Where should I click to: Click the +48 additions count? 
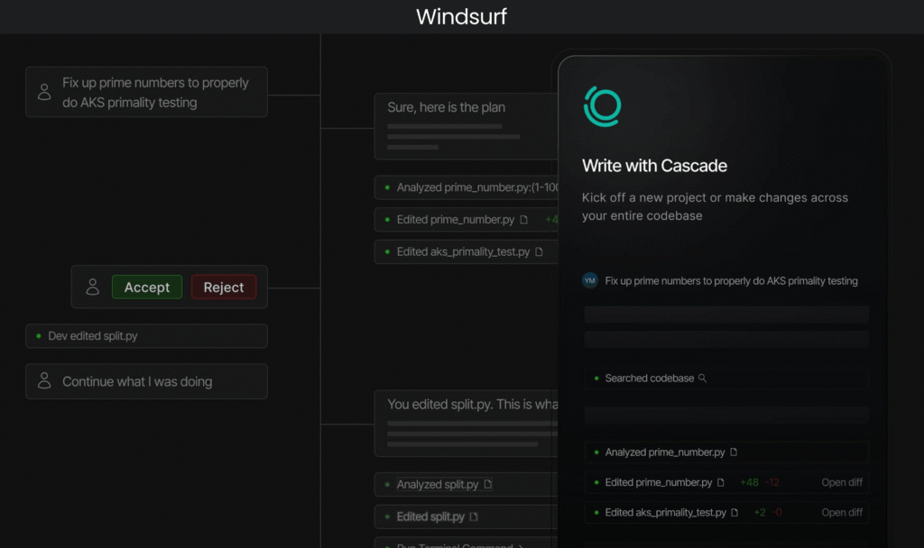[x=749, y=483]
